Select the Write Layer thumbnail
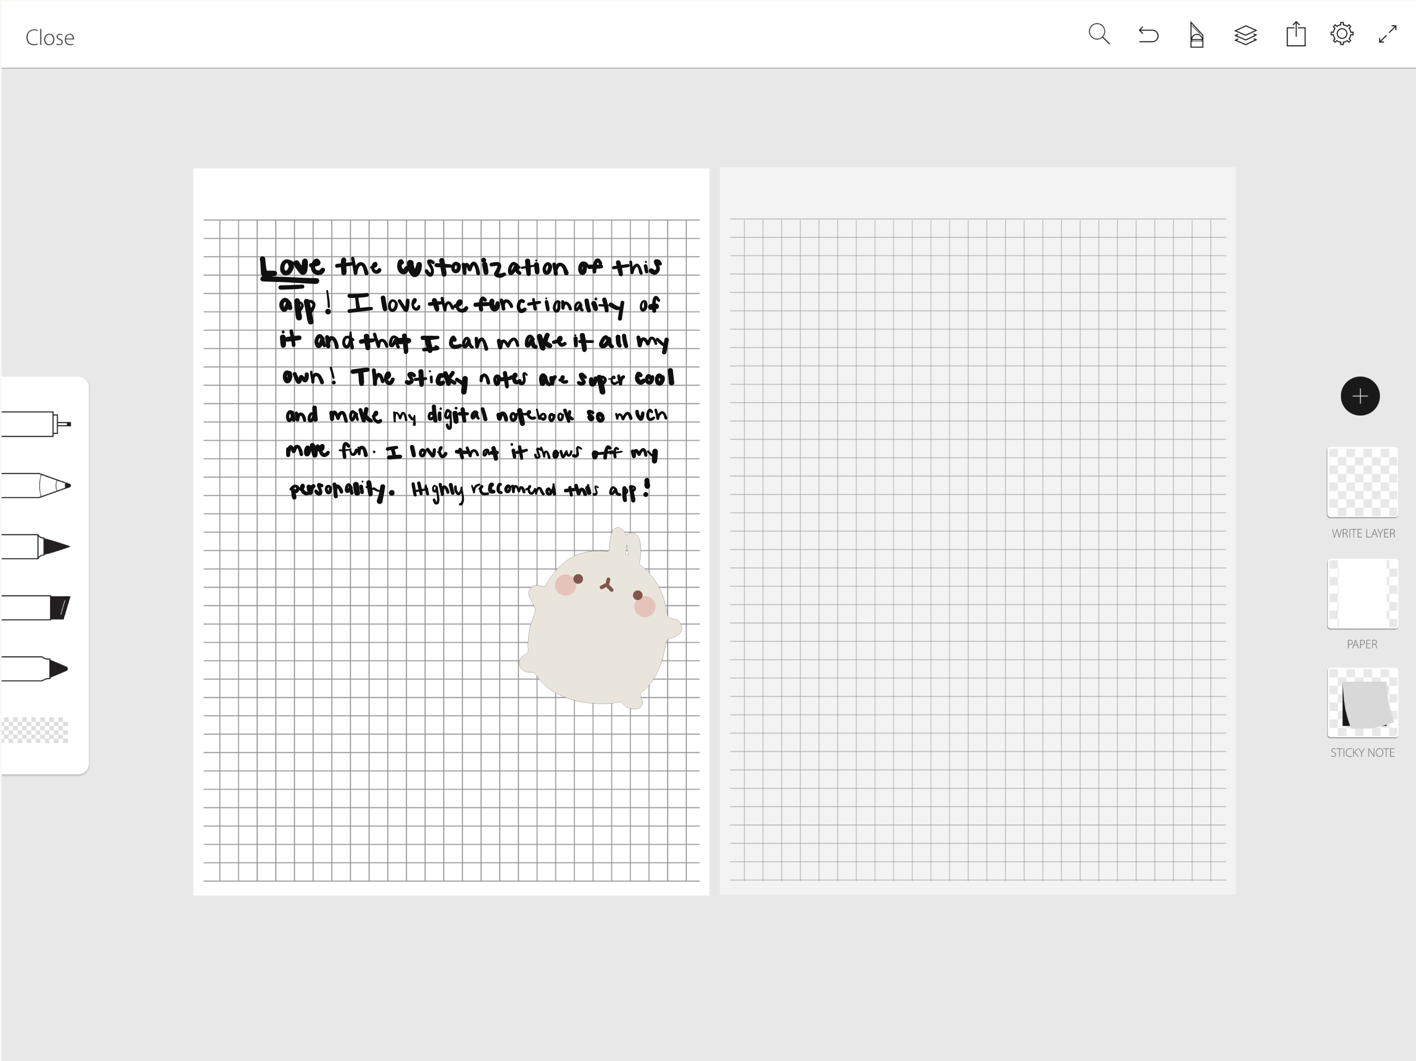 click(1362, 482)
